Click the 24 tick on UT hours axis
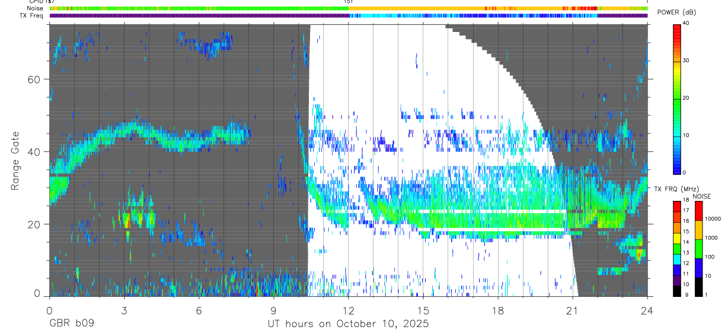The height and width of the screenshot is (336, 728). point(647,310)
